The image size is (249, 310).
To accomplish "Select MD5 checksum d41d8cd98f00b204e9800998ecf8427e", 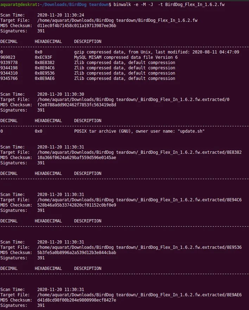I will pyautogui.click(x=77, y=300).
